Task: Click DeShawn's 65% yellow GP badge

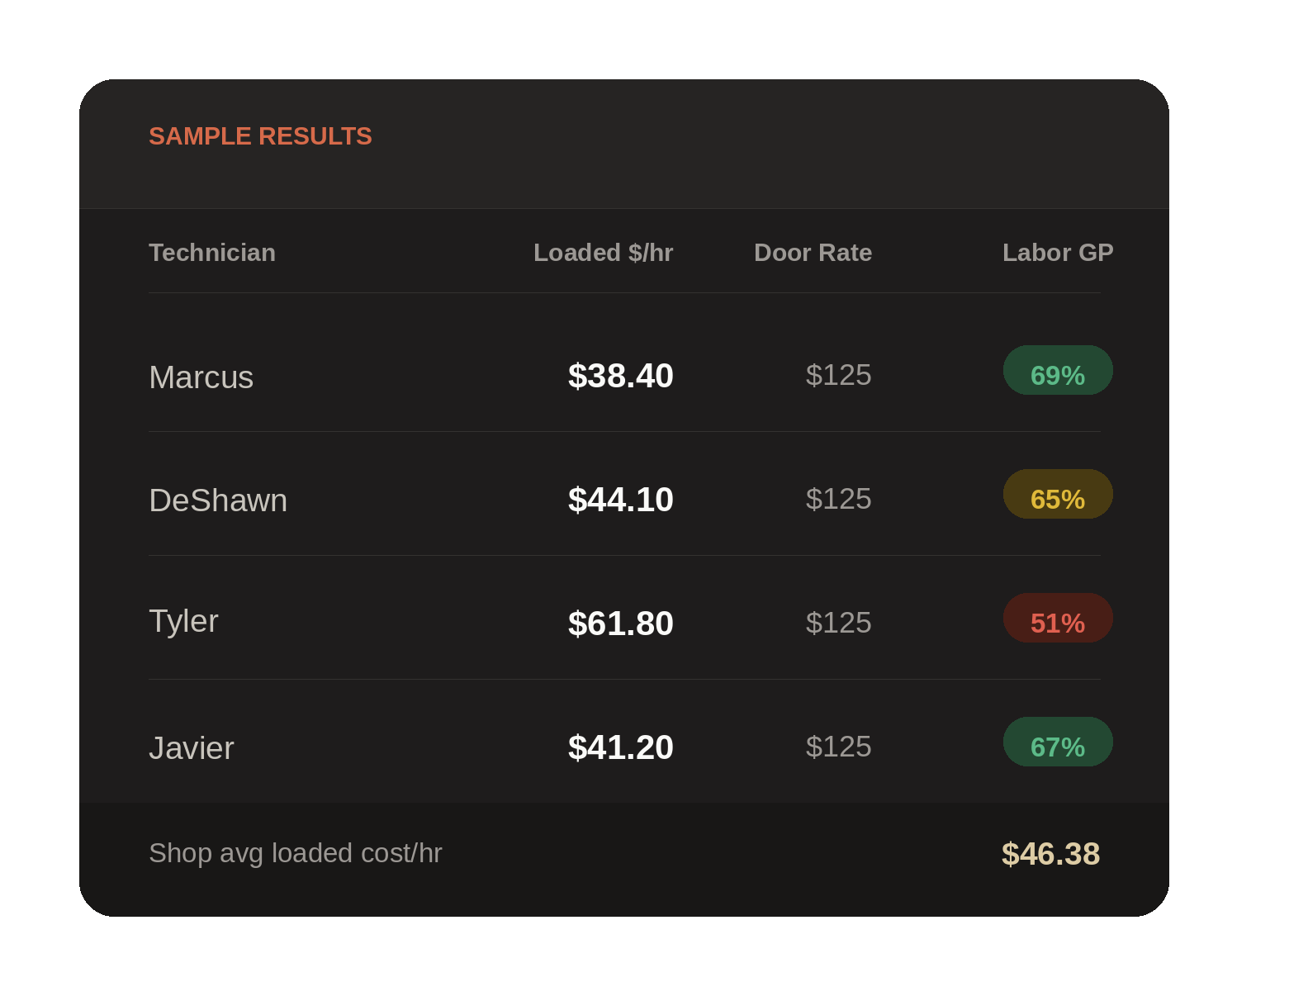Action: 1058,494
